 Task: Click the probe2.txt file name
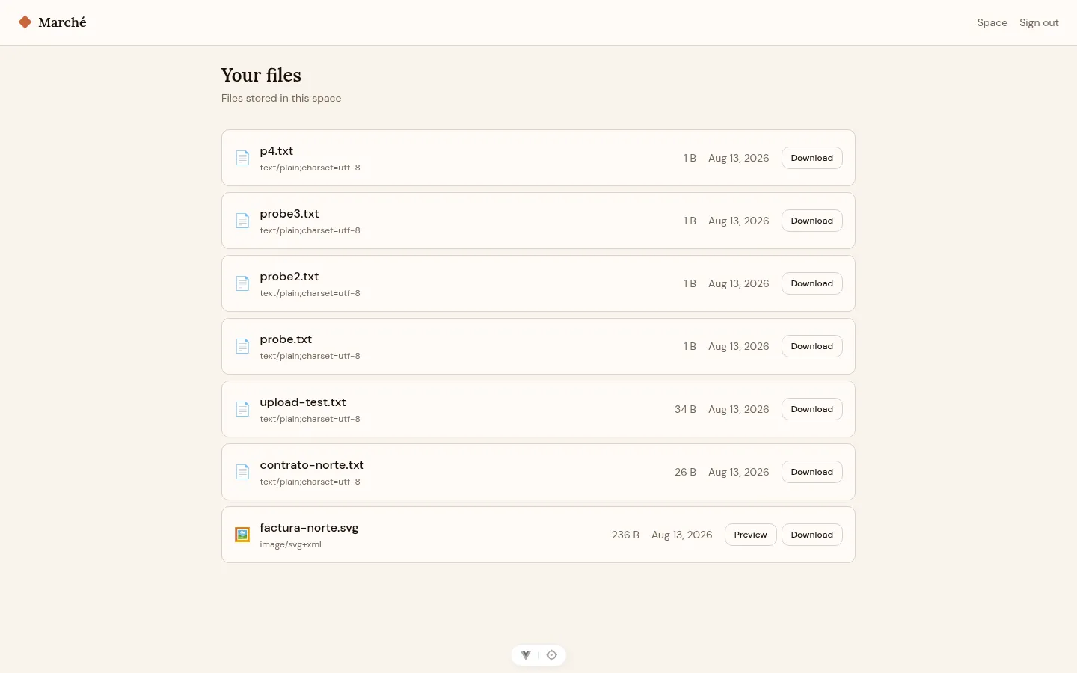(x=289, y=277)
